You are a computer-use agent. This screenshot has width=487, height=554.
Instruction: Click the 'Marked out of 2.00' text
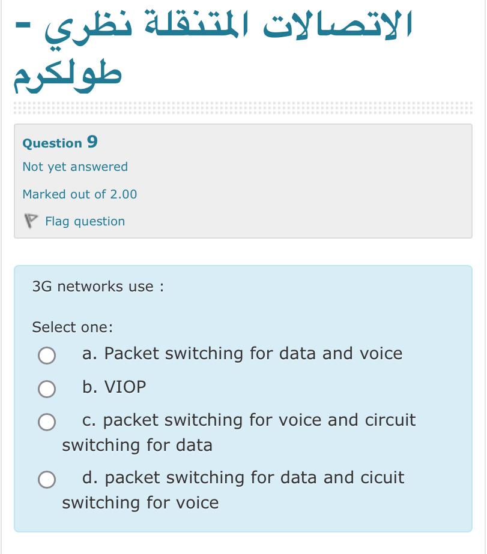[x=79, y=194]
